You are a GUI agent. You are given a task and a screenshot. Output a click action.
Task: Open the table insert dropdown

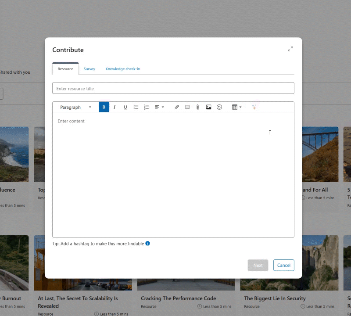[x=236, y=107]
